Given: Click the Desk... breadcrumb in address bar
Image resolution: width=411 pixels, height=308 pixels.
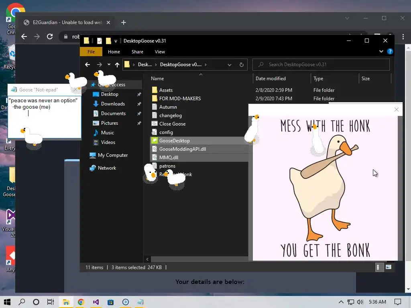Looking at the screenshot, I should tap(145, 65).
